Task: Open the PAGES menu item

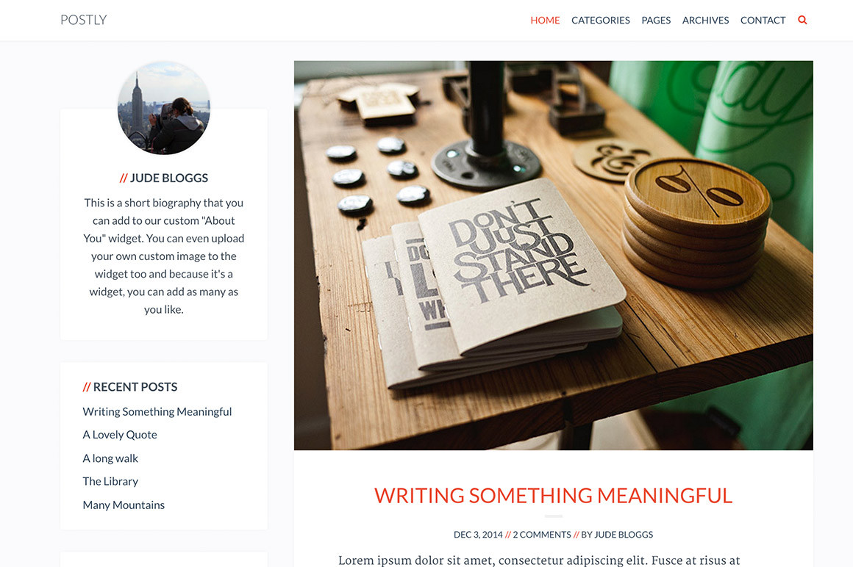Action: (x=656, y=20)
